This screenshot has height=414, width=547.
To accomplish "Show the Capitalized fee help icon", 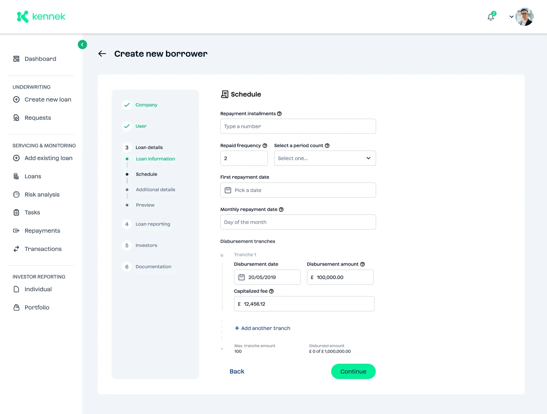I will (271, 291).
